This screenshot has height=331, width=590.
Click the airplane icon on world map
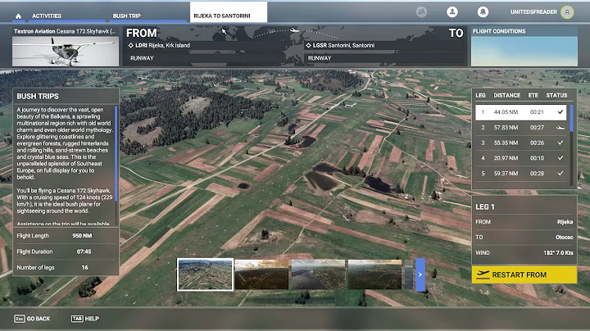(x=295, y=30)
